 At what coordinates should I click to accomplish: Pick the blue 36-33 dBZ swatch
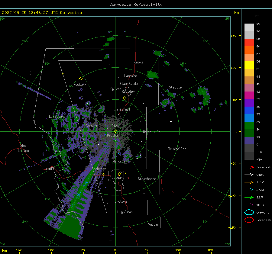(249, 111)
